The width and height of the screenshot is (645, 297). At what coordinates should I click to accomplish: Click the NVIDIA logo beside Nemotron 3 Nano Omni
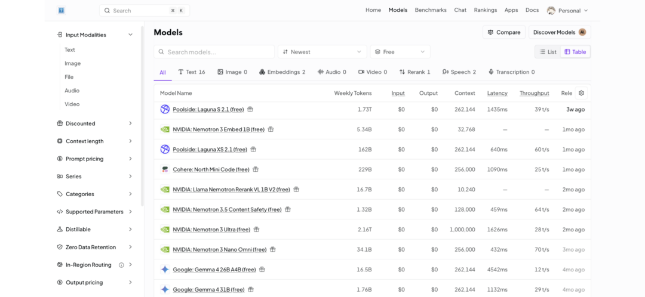pos(165,249)
